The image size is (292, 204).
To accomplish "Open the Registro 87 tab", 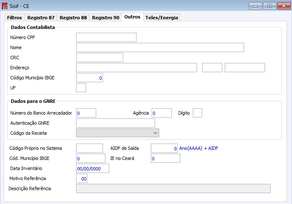I will click(x=41, y=18).
